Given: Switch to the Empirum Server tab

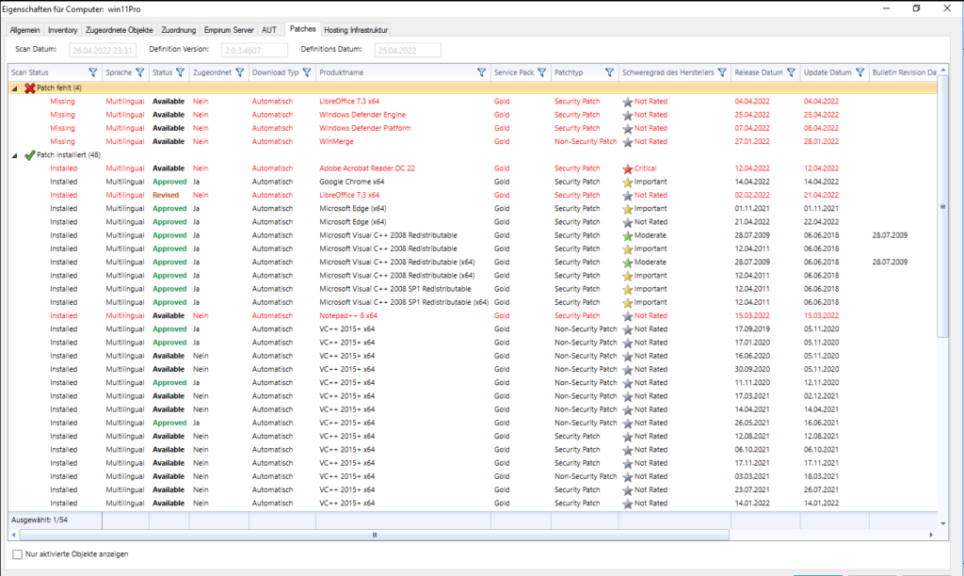Looking at the screenshot, I should click(229, 30).
